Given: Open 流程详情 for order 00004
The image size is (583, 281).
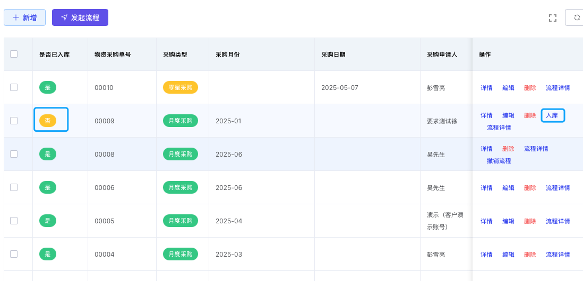Looking at the screenshot, I should (558, 255).
